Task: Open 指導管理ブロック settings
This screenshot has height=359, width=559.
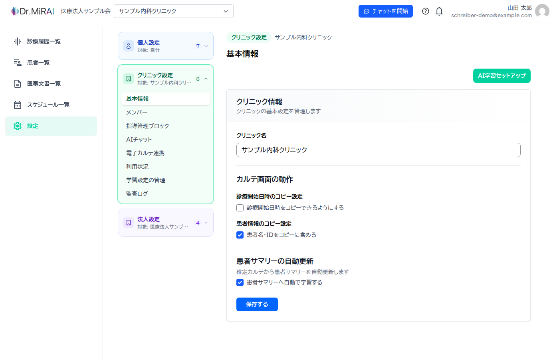Action: click(x=166, y=126)
